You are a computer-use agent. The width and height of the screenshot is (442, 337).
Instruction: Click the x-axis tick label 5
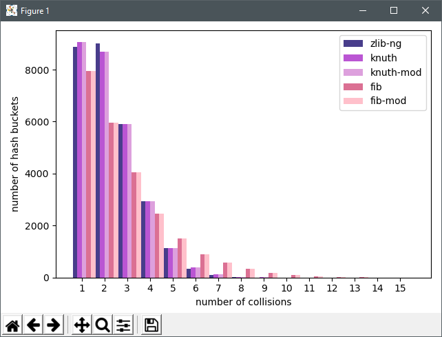[x=173, y=288]
